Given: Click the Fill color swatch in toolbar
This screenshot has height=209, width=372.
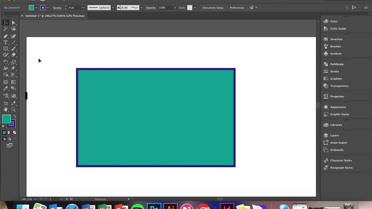Looking at the screenshot, I should tap(6, 119).
